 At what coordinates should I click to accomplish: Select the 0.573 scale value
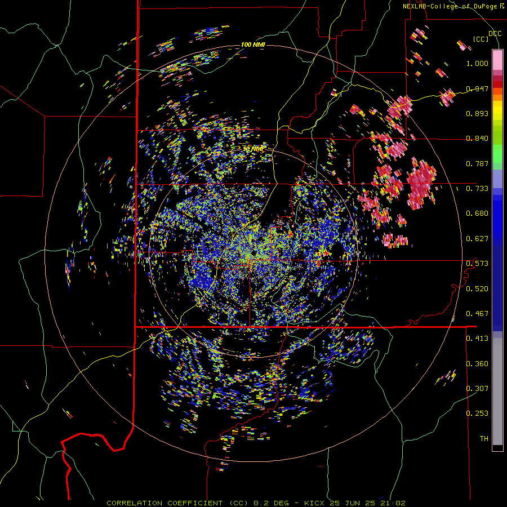click(x=477, y=264)
